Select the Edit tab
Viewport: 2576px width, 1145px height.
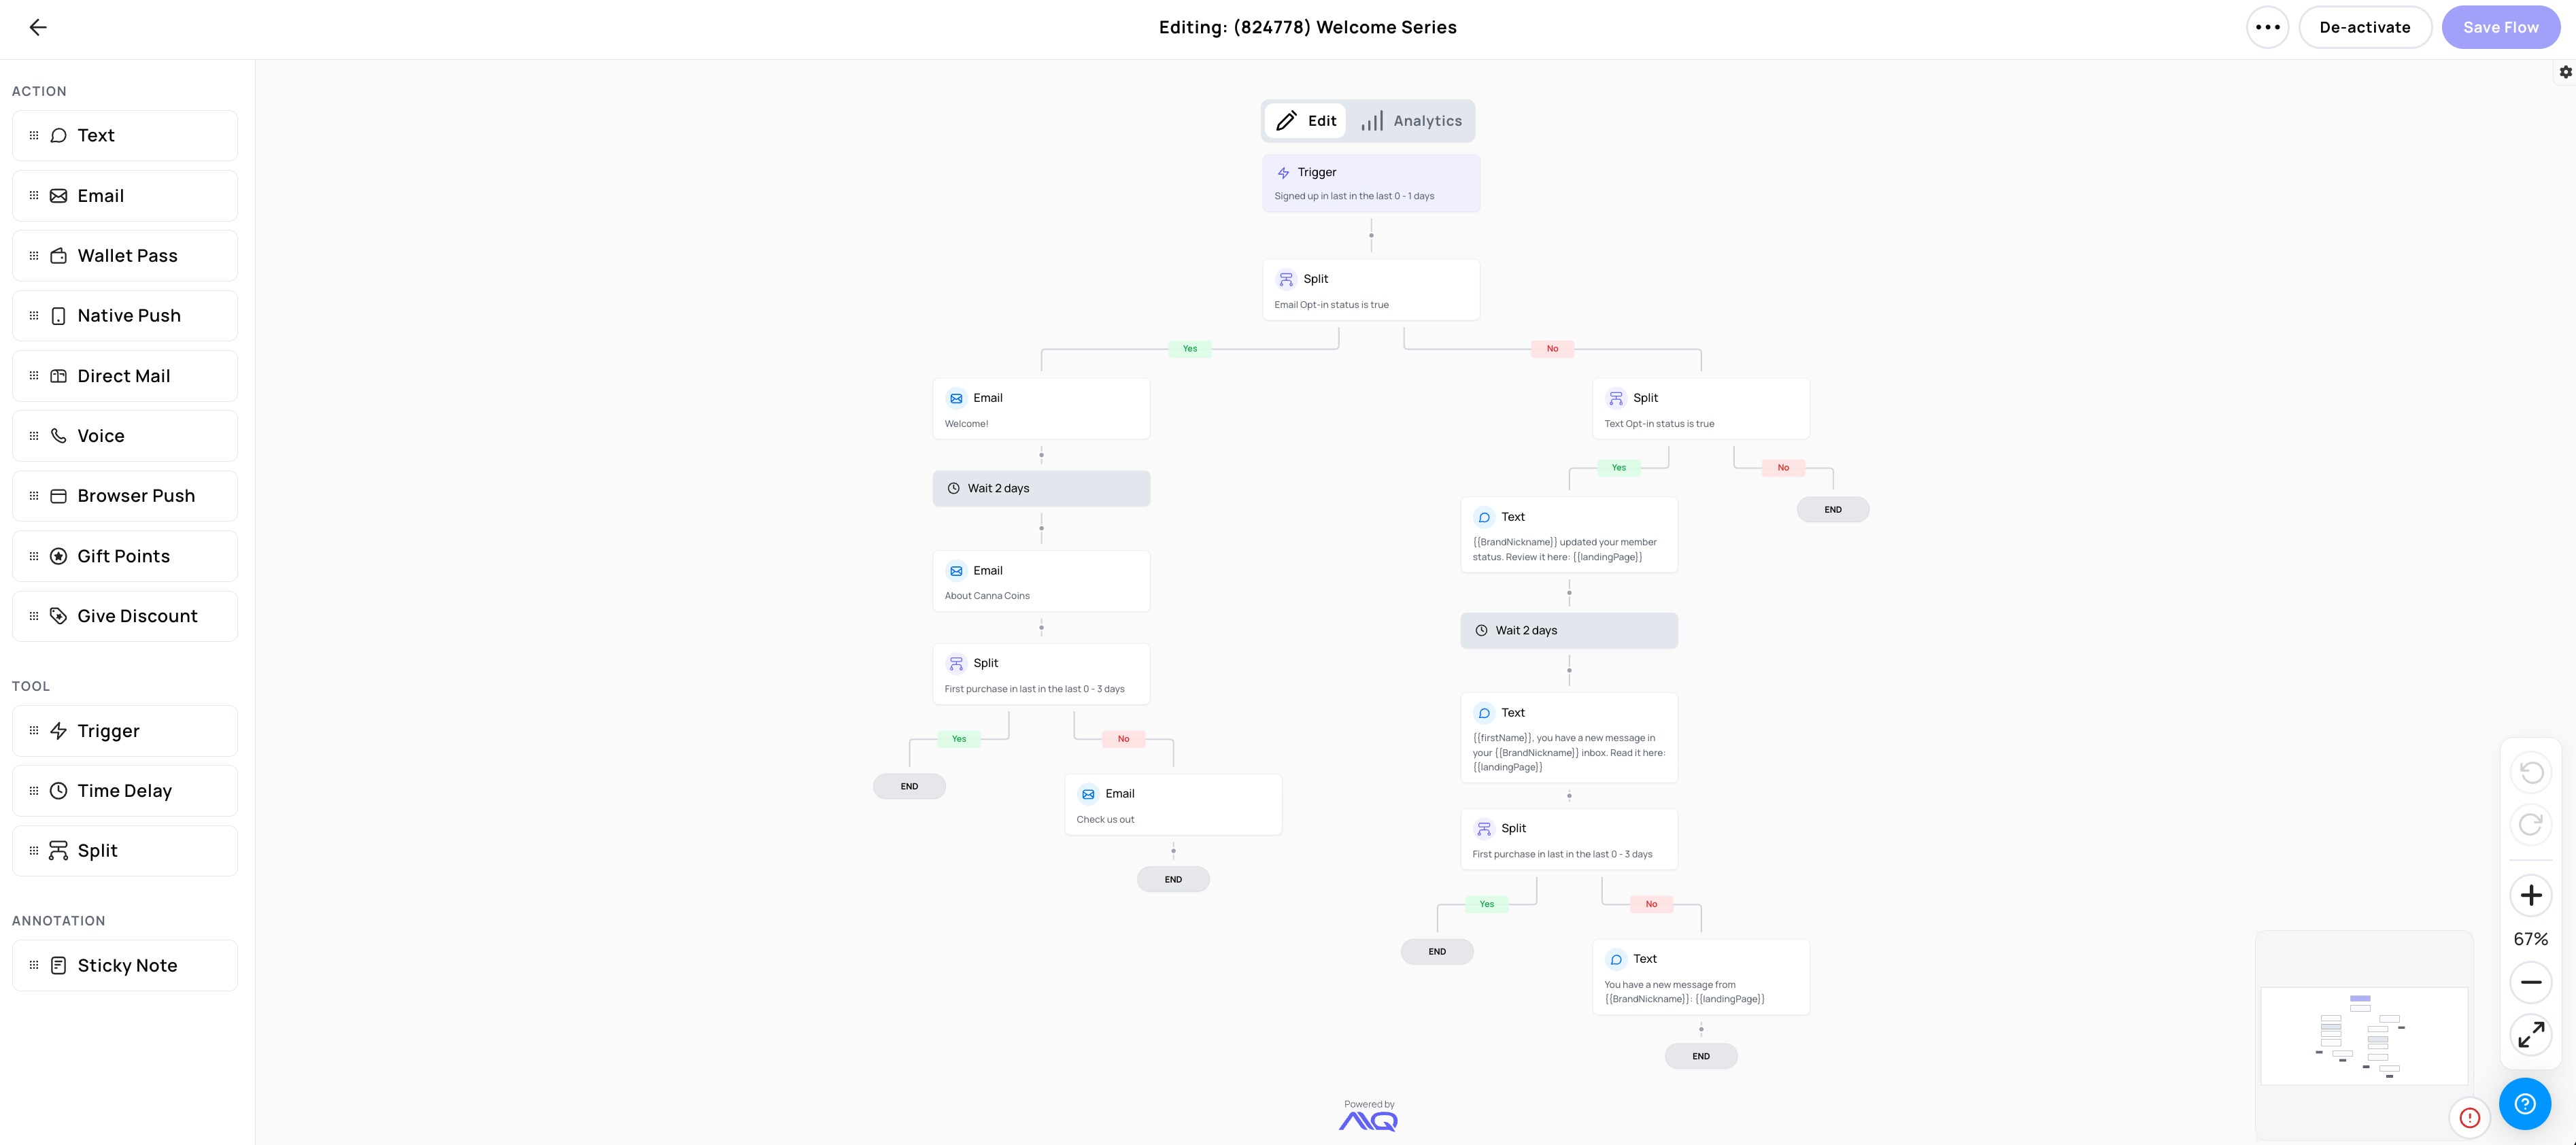(x=1306, y=121)
